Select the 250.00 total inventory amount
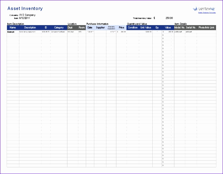The image size is (223, 174). 169,18
